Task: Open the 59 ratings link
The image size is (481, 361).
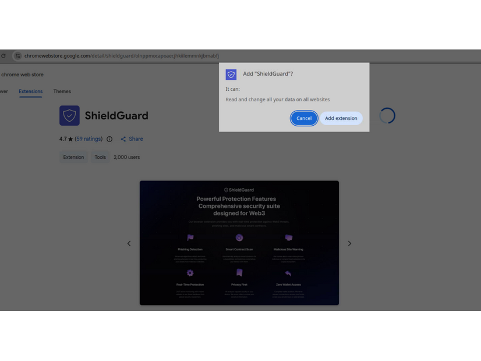Action: [x=87, y=139]
